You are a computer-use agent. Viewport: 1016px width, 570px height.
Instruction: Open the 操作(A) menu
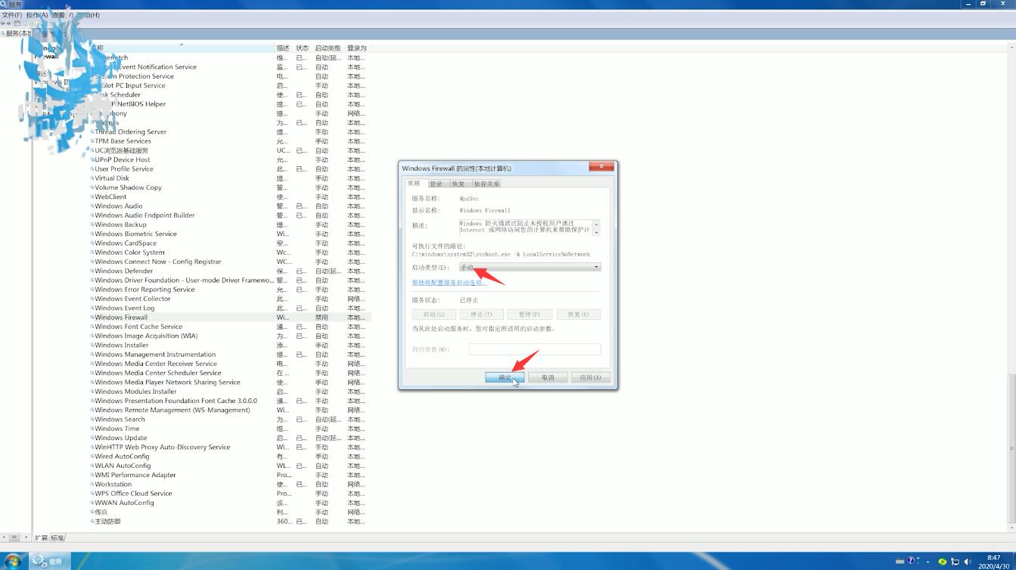[x=37, y=15]
